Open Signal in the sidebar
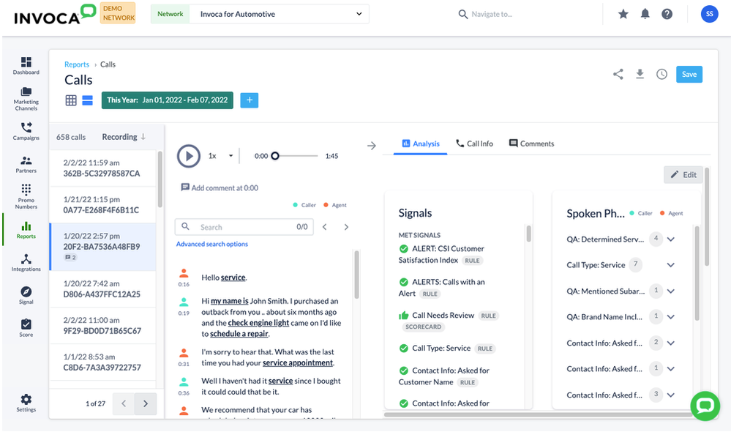731x432 pixels. coord(26,295)
